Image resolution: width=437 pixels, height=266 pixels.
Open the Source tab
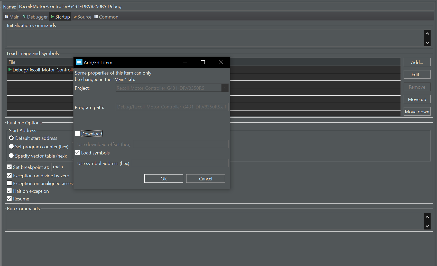coord(82,17)
